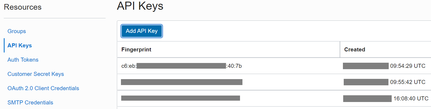Click the Resources sidebar heading
The image size is (431, 109).
[x=23, y=7]
